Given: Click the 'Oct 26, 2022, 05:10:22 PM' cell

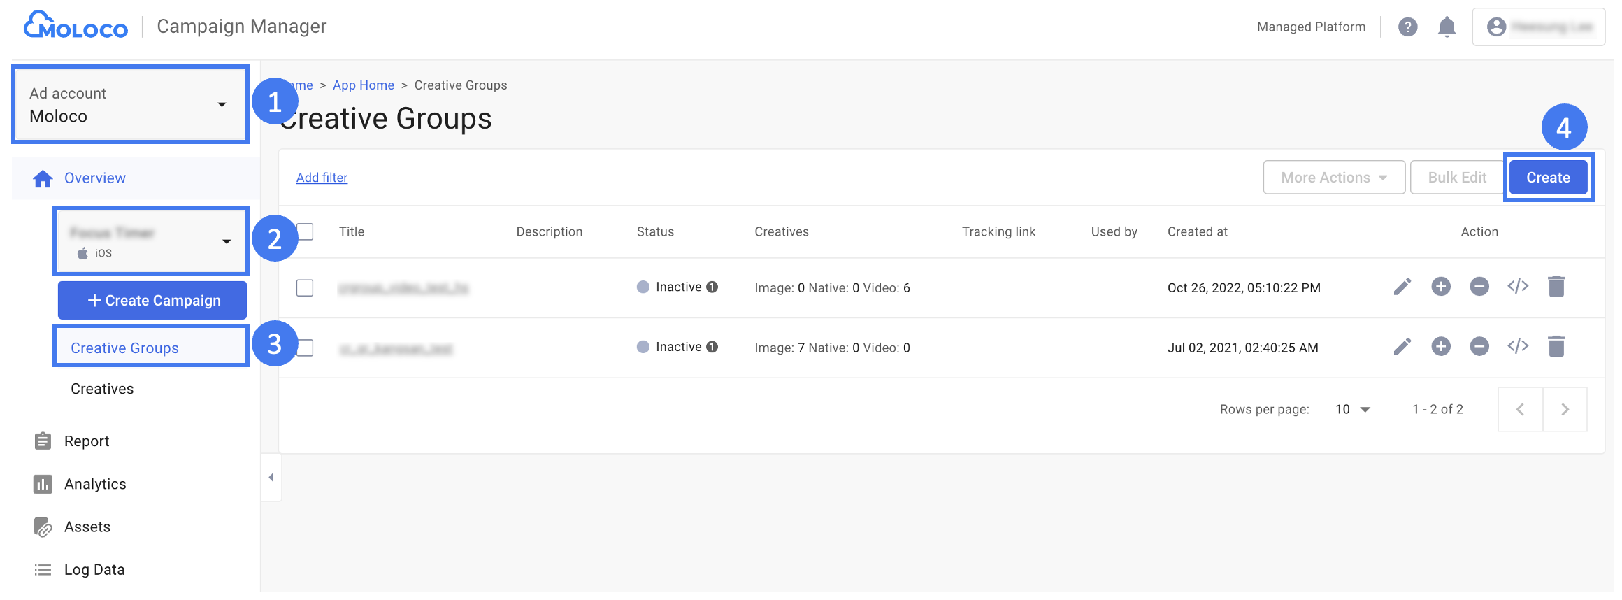Looking at the screenshot, I should coord(1244,288).
